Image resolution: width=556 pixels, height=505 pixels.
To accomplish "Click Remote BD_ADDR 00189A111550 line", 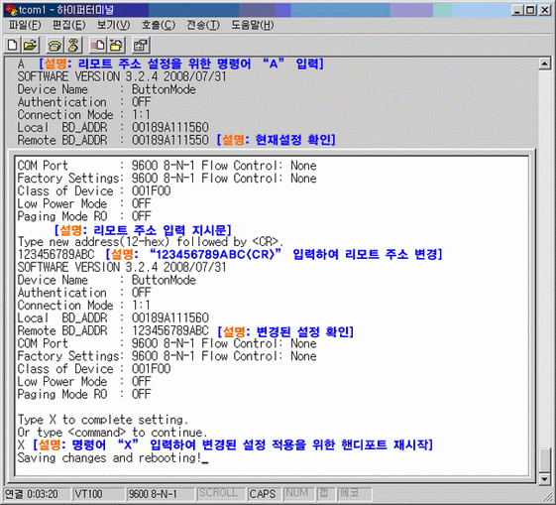I will point(113,140).
